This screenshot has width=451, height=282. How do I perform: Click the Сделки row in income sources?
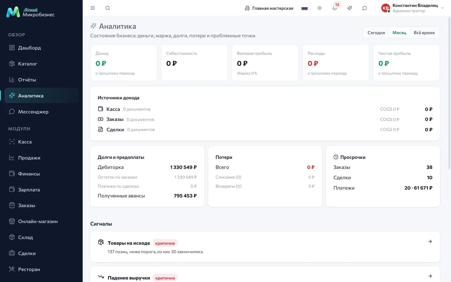point(265,129)
